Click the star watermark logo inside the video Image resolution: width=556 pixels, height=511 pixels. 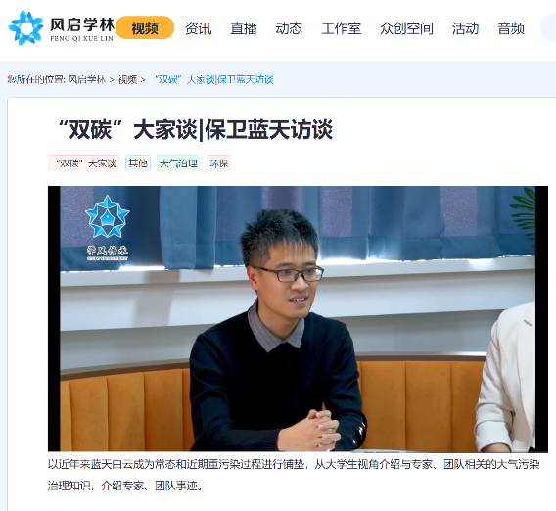[x=108, y=228]
